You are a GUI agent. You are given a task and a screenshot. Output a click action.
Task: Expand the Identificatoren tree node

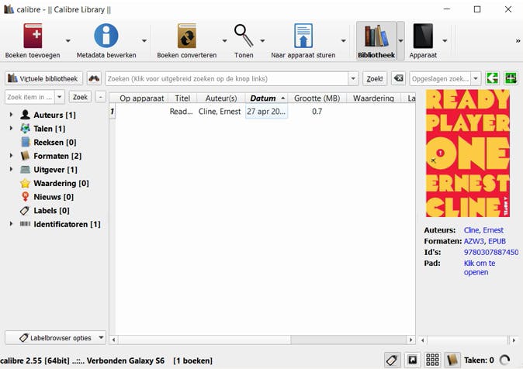point(11,224)
